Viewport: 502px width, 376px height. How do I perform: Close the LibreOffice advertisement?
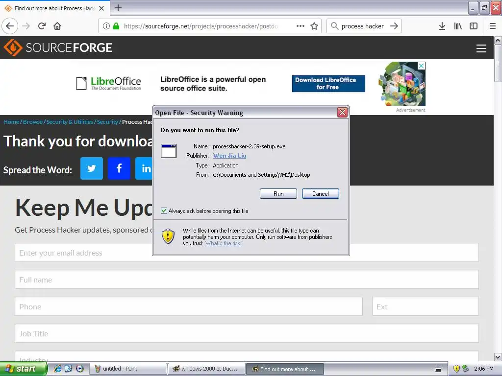422,66
